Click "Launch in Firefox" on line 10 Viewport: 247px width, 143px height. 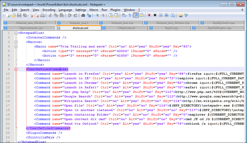pyautogui.click(x=81, y=74)
